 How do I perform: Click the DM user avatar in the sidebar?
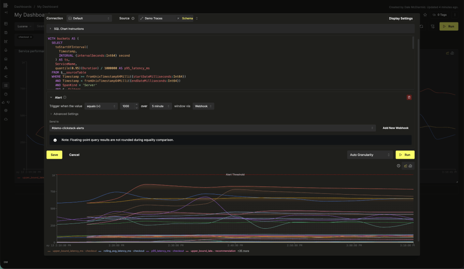coord(6,262)
